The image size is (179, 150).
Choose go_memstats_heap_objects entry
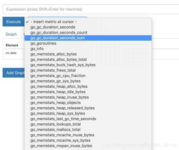tap(88, 103)
